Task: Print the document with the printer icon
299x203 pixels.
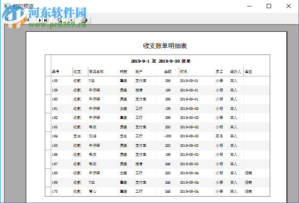Action: pos(84,20)
